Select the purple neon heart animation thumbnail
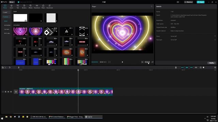The image size is (218, 122). [x=36, y=32]
